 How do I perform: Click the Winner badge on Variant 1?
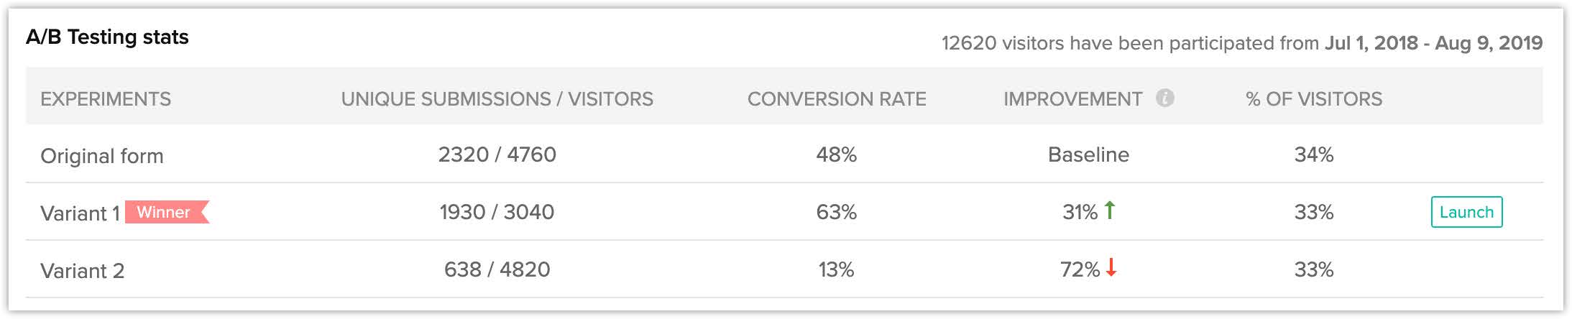click(165, 212)
